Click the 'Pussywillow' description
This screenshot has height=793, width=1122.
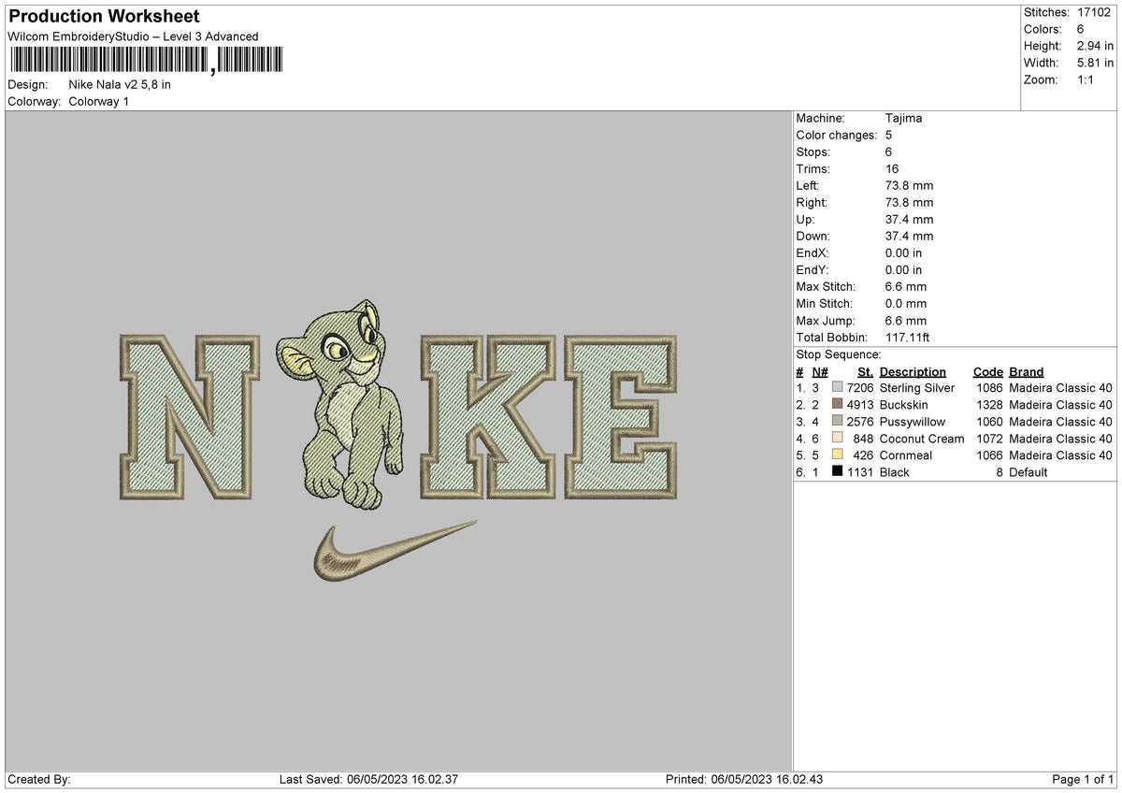(x=913, y=422)
